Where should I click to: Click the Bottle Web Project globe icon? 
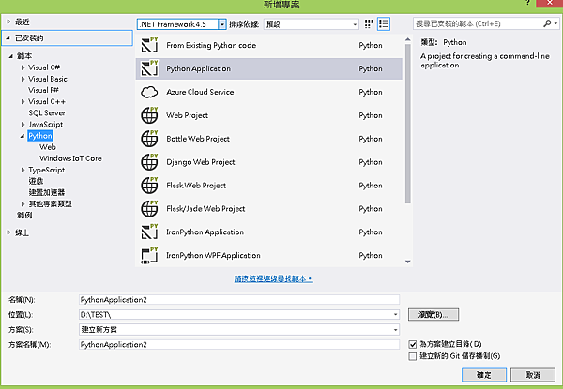(149, 139)
